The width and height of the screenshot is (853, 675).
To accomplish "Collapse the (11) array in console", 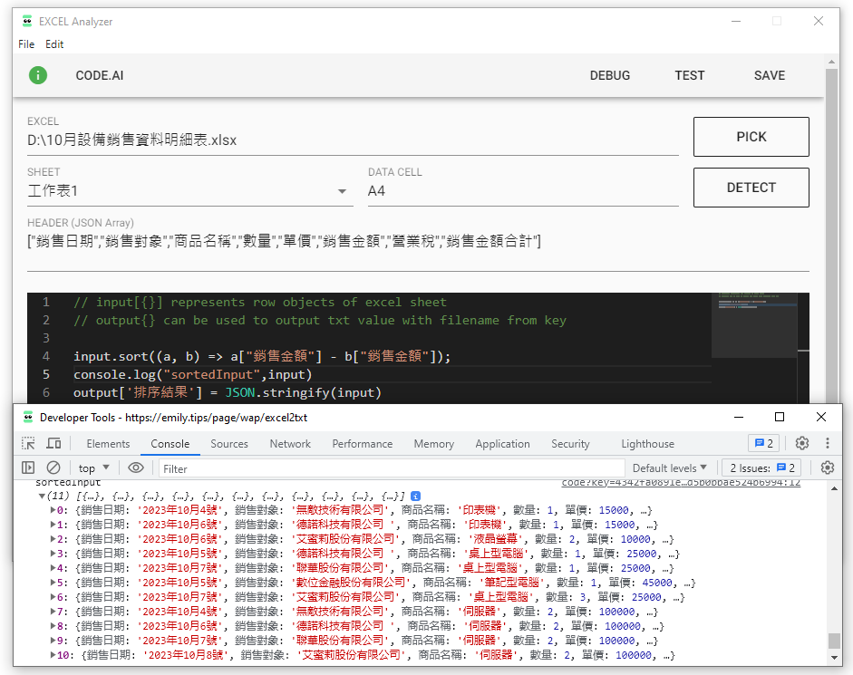I will coord(42,496).
